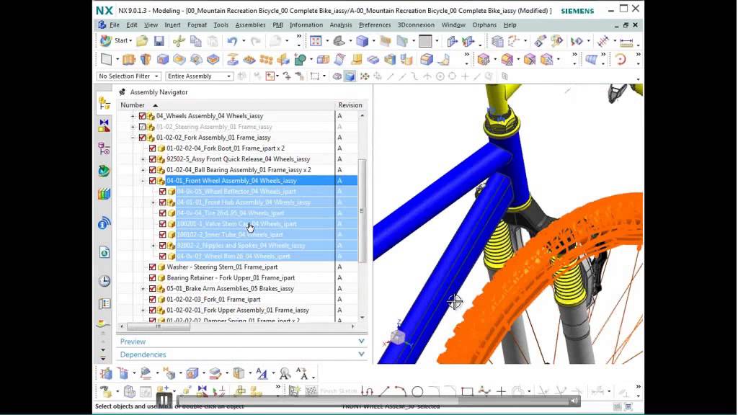The width and height of the screenshot is (738, 415).
Task: Uncheck 04_Wheels Assembly_04 Wheels_iassy checkbox
Action: [142, 116]
